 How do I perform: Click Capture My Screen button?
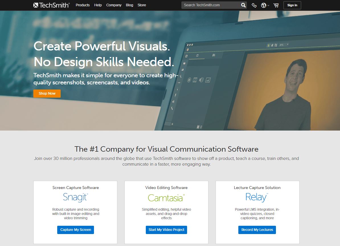pyautogui.click(x=75, y=230)
